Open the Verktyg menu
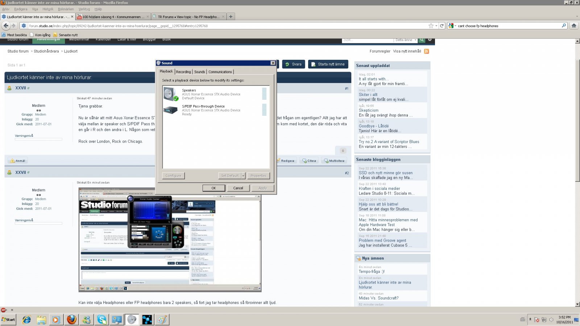 tap(84, 9)
